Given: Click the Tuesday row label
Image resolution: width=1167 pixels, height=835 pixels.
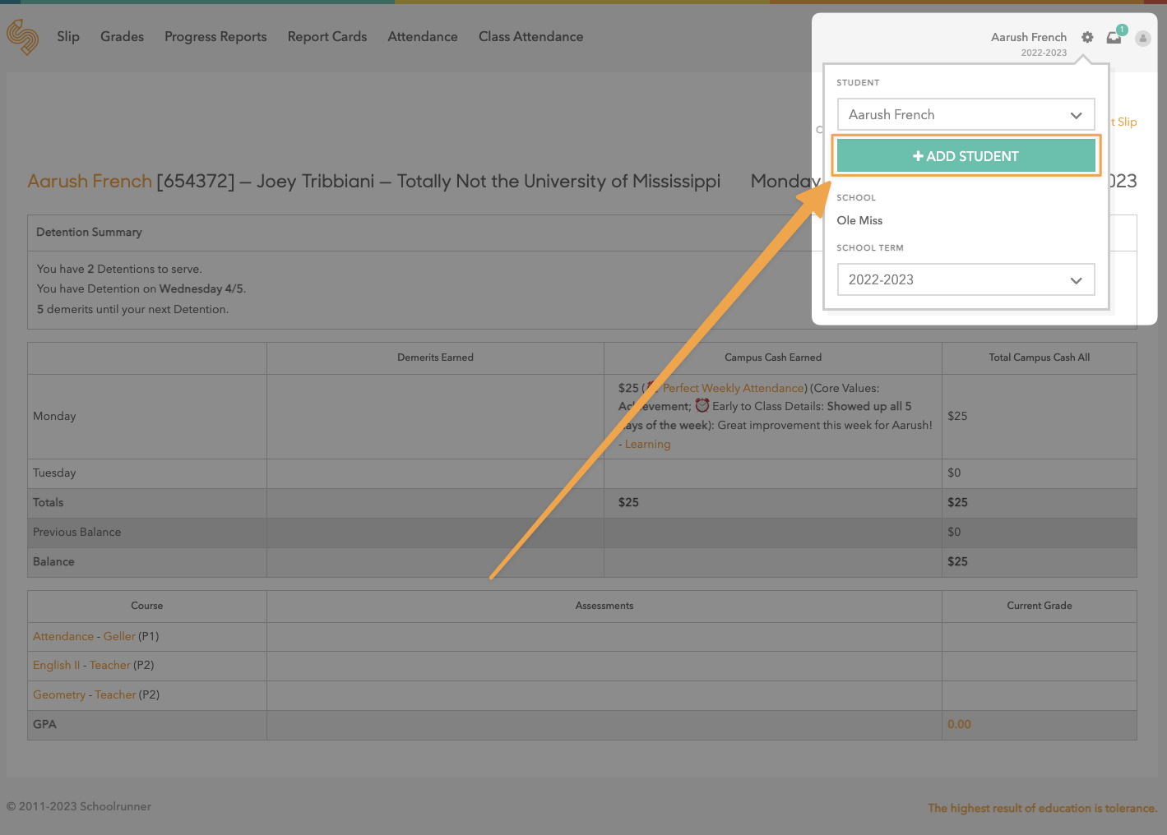Looking at the screenshot, I should click(x=54, y=473).
